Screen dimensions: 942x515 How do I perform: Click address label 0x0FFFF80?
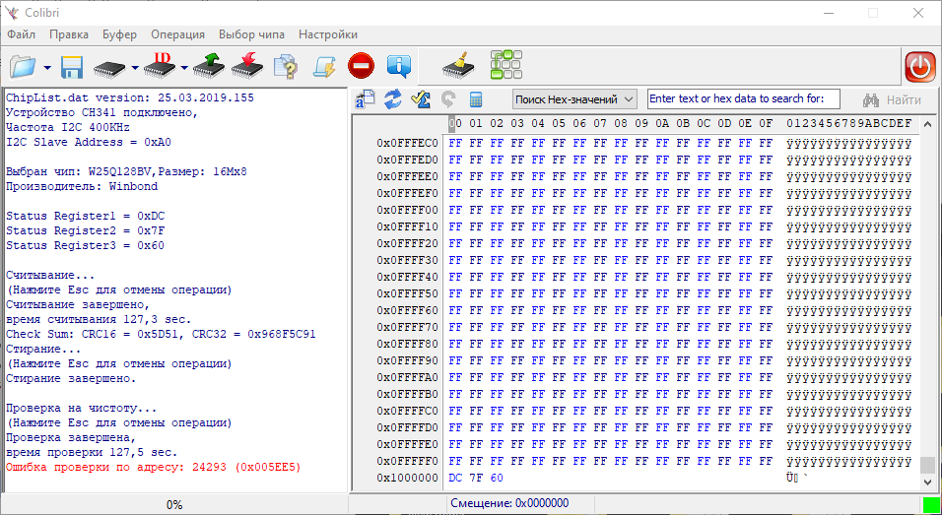[x=407, y=344]
